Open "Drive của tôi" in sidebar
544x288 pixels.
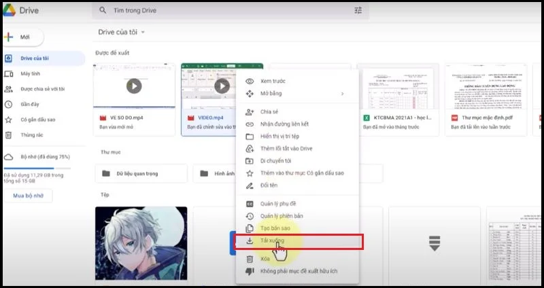44,58
